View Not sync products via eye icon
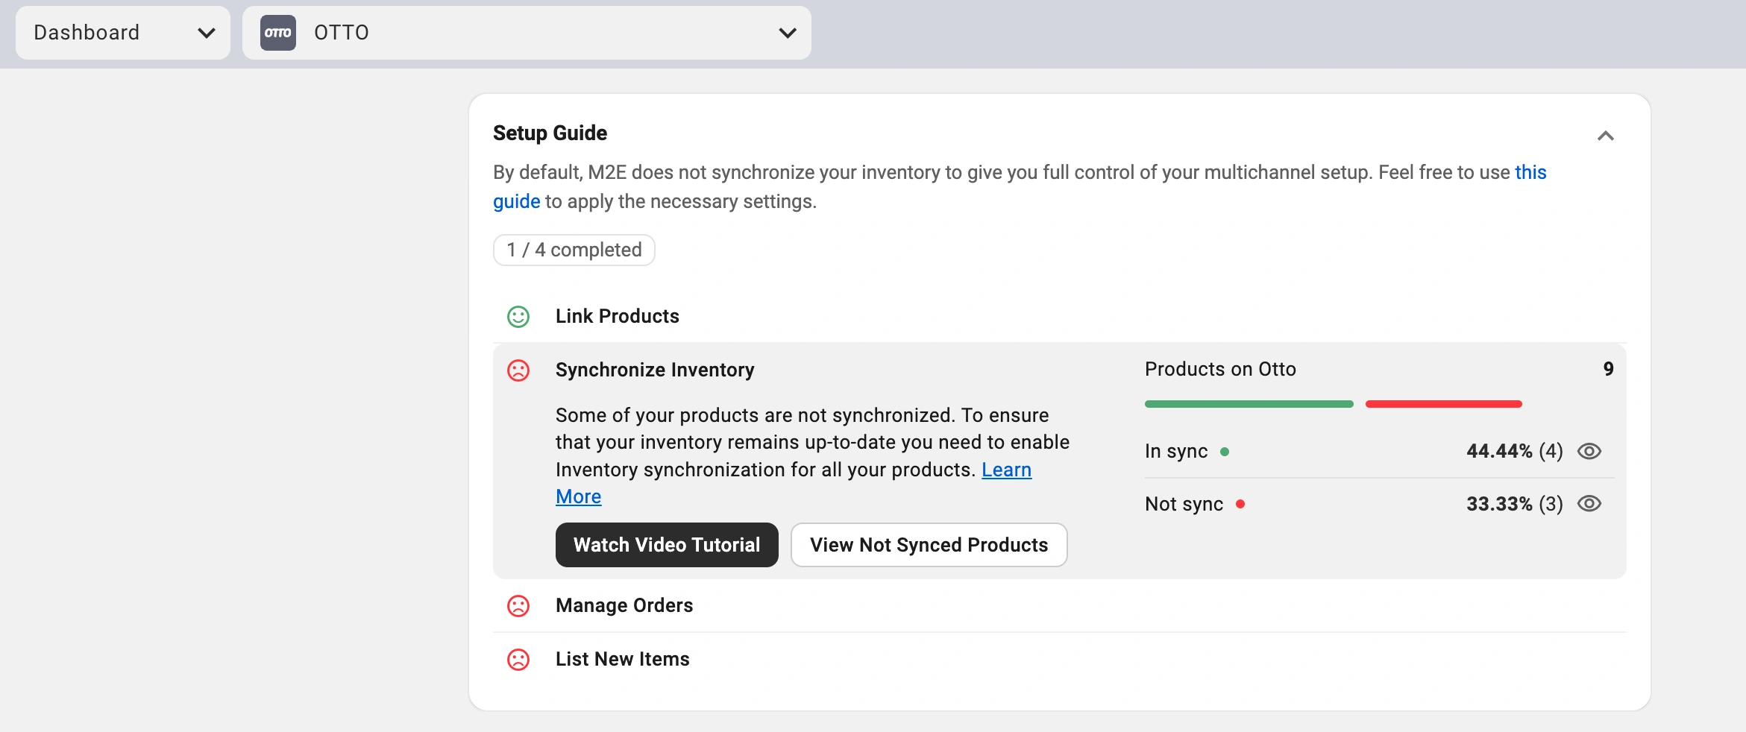 [x=1589, y=505]
